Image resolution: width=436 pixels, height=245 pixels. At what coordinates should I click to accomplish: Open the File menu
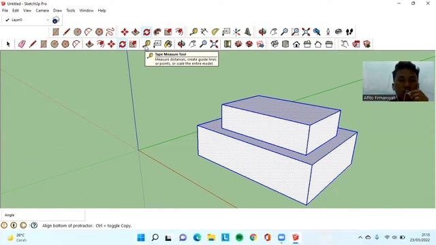5,11
